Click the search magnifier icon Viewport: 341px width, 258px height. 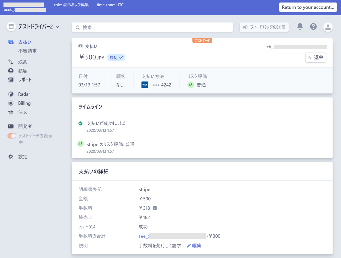coord(78,27)
